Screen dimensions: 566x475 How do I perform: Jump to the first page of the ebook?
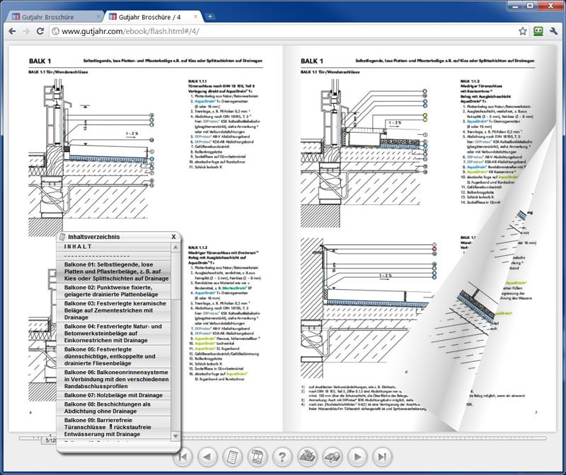coord(183,457)
